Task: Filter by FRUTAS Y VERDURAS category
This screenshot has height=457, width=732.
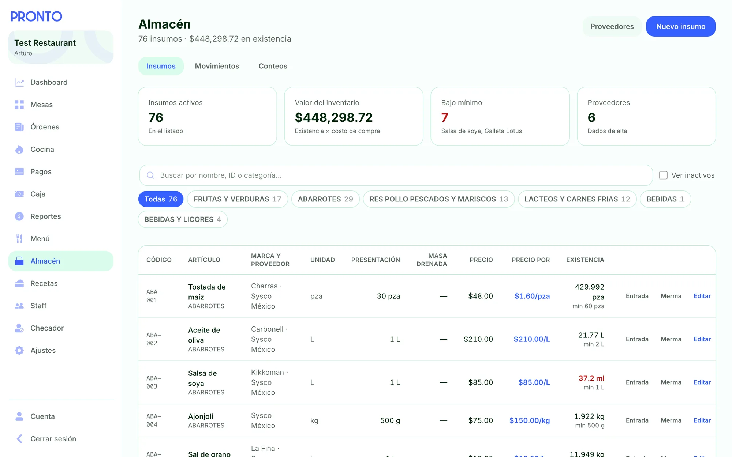Action: click(238, 199)
